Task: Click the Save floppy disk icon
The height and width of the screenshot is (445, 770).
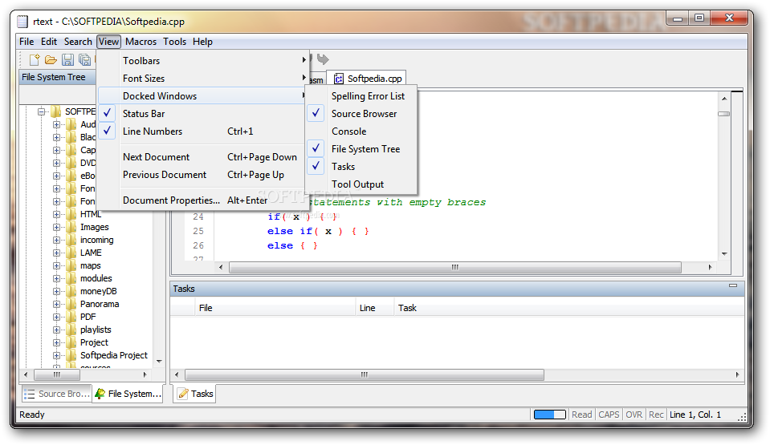Action: (x=67, y=60)
